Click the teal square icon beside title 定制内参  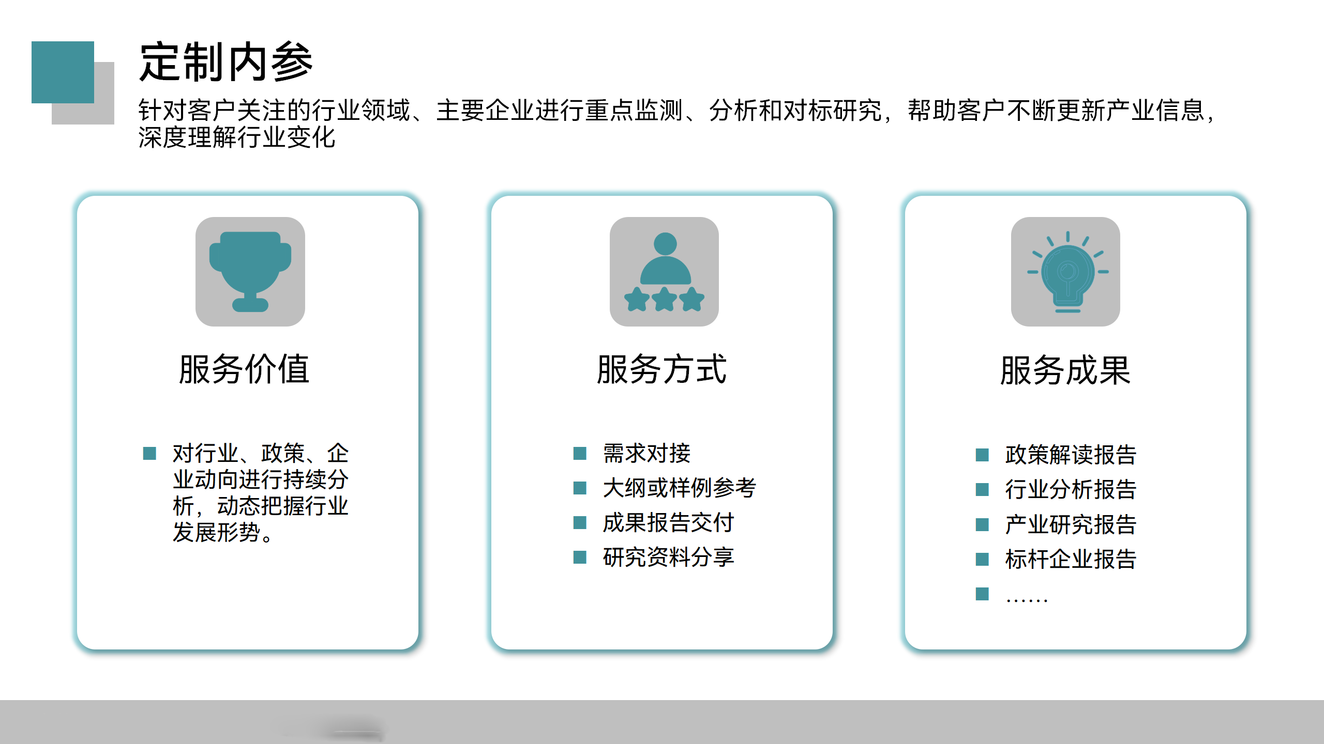(x=62, y=72)
